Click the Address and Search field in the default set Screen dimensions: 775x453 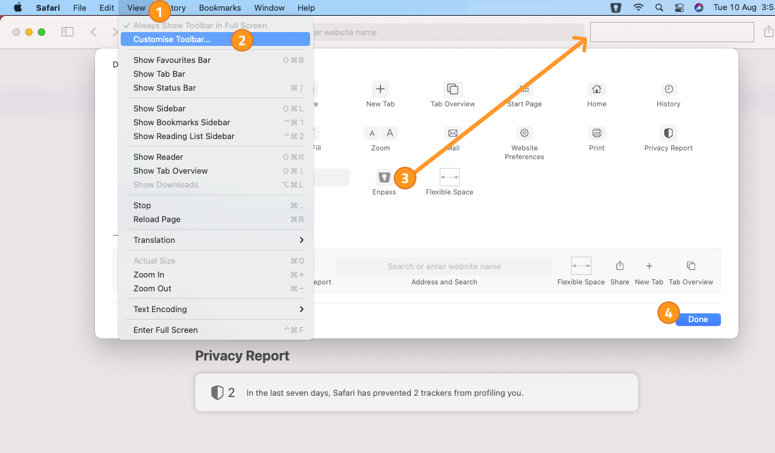point(444,266)
